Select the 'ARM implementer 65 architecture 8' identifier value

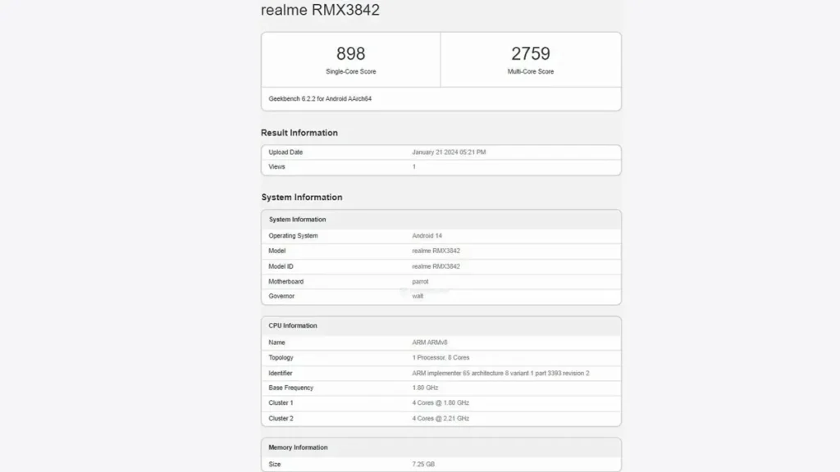coord(500,374)
